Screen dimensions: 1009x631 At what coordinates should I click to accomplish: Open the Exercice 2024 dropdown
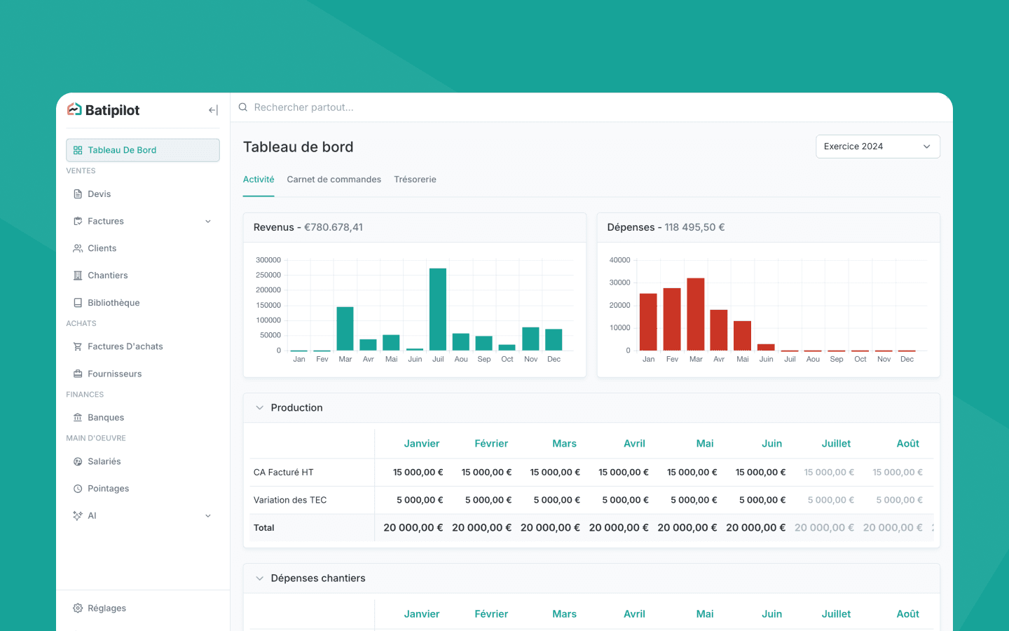click(x=878, y=147)
